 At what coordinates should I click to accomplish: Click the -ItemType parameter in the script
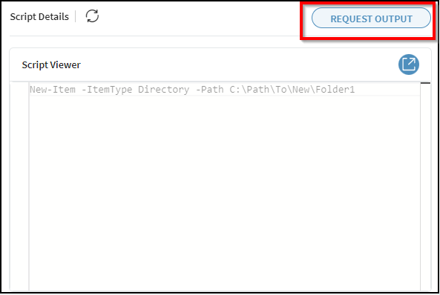(x=107, y=90)
